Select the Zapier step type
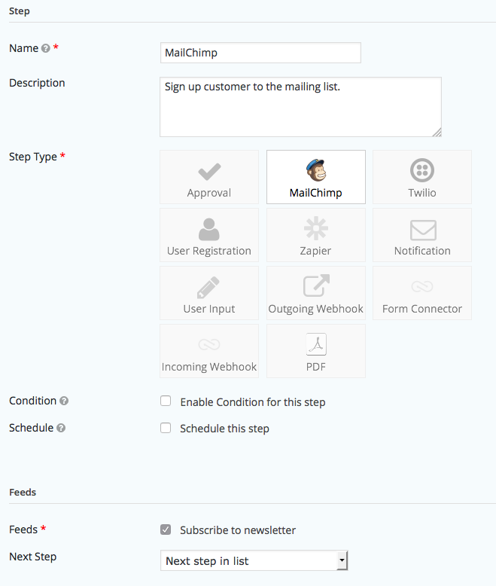 (x=316, y=235)
